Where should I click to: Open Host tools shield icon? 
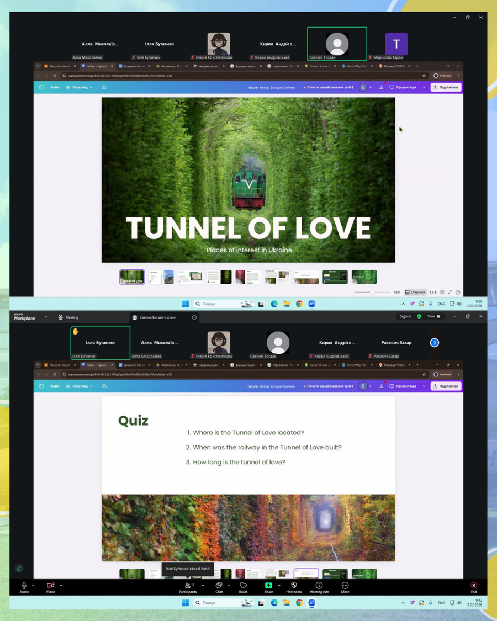294,586
